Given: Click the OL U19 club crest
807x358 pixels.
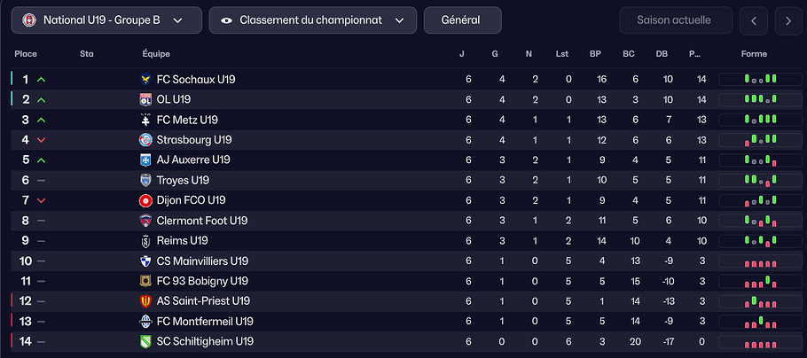Looking at the screenshot, I should point(146,100).
